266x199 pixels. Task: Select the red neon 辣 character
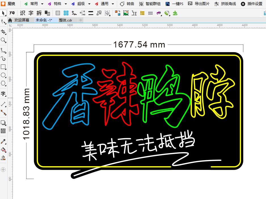click(115, 94)
